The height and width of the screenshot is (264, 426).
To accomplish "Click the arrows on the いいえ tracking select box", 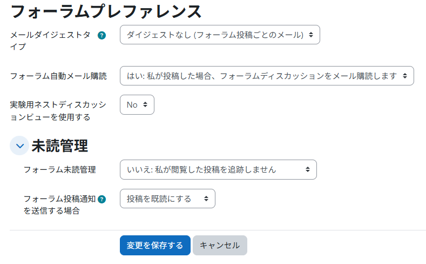I will 307,169.
